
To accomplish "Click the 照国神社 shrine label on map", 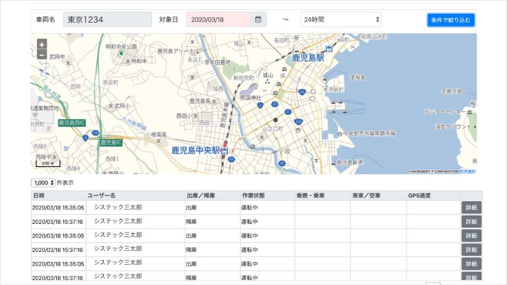I will (250, 98).
